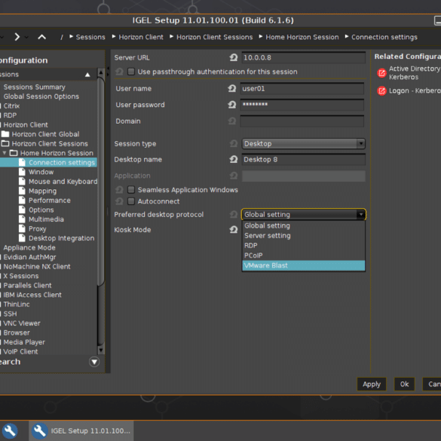
Task: Expand the Search panel arrow
Action: [x=94, y=362]
